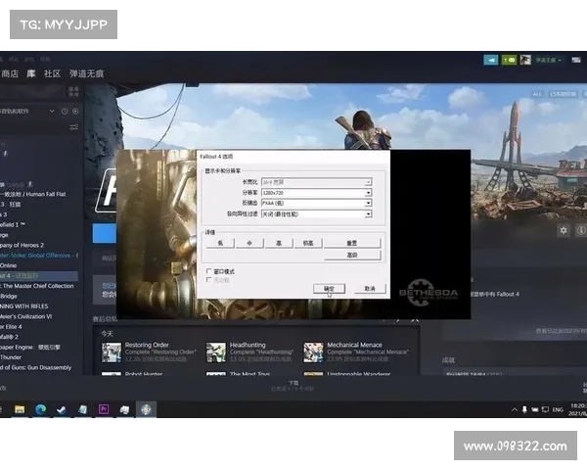The image size is (587, 470).
Task: Click the Steam icon in the taskbar
Action: [x=62, y=409]
